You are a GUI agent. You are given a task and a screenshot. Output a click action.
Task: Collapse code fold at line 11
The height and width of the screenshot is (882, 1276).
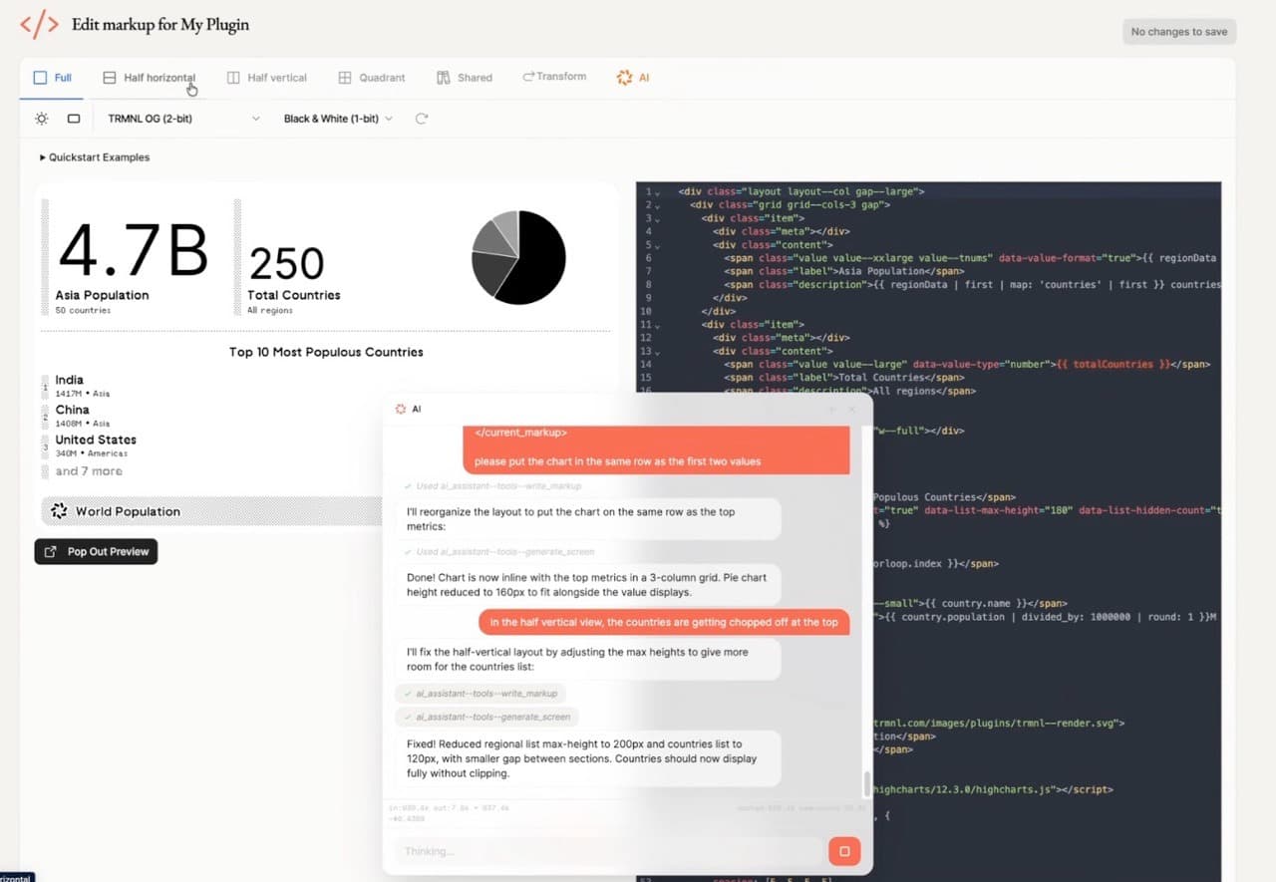pyautogui.click(x=659, y=325)
